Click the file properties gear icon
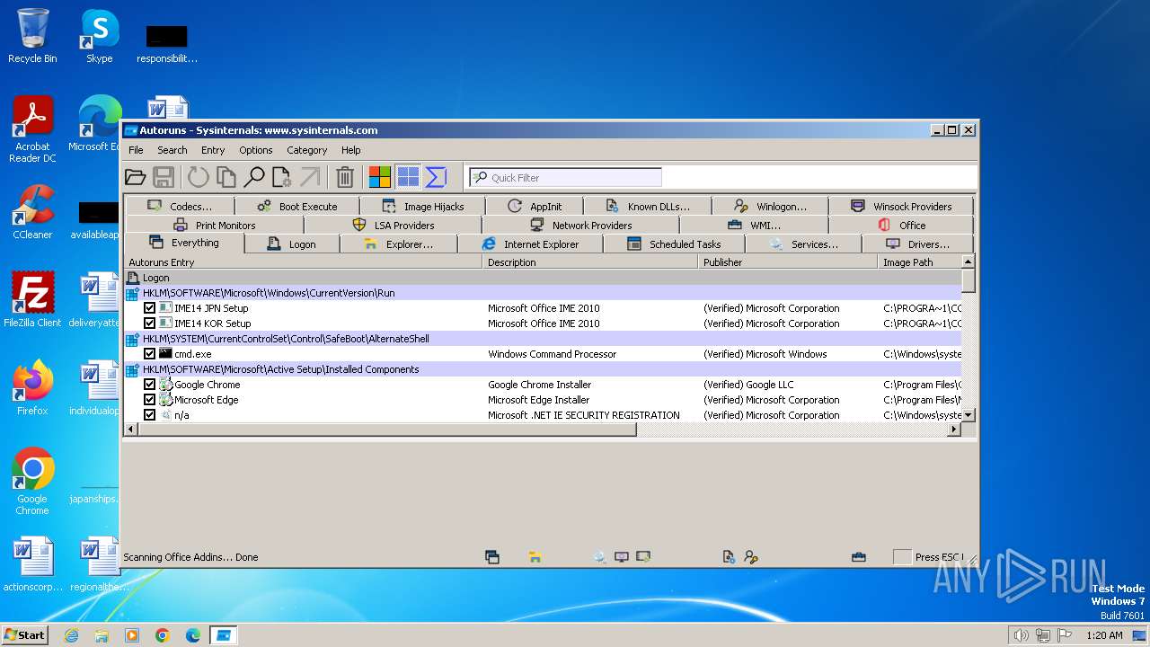This screenshot has height=647, width=1150. click(x=282, y=177)
